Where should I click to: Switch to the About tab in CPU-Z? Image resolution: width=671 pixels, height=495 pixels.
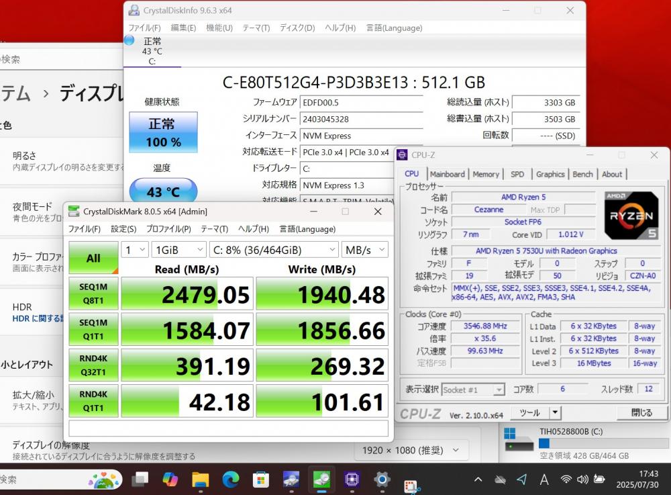[612, 174]
